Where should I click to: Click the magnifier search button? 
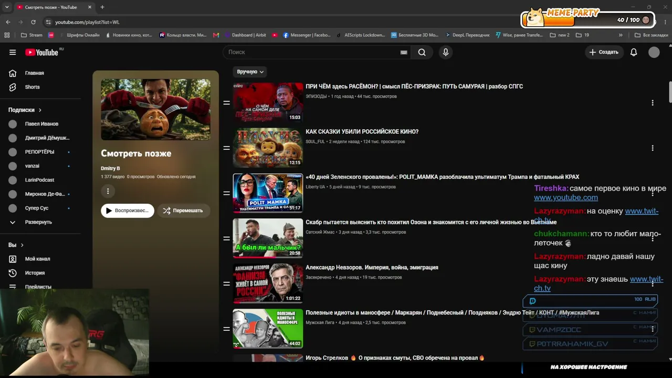coord(422,52)
